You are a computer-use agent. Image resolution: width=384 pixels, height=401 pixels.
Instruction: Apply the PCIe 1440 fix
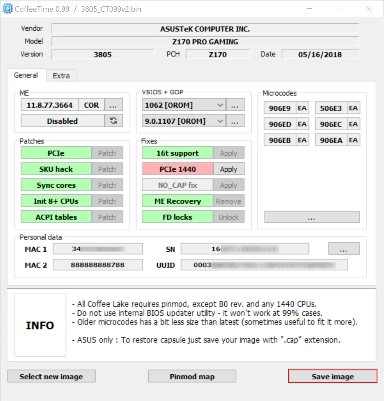(x=229, y=169)
